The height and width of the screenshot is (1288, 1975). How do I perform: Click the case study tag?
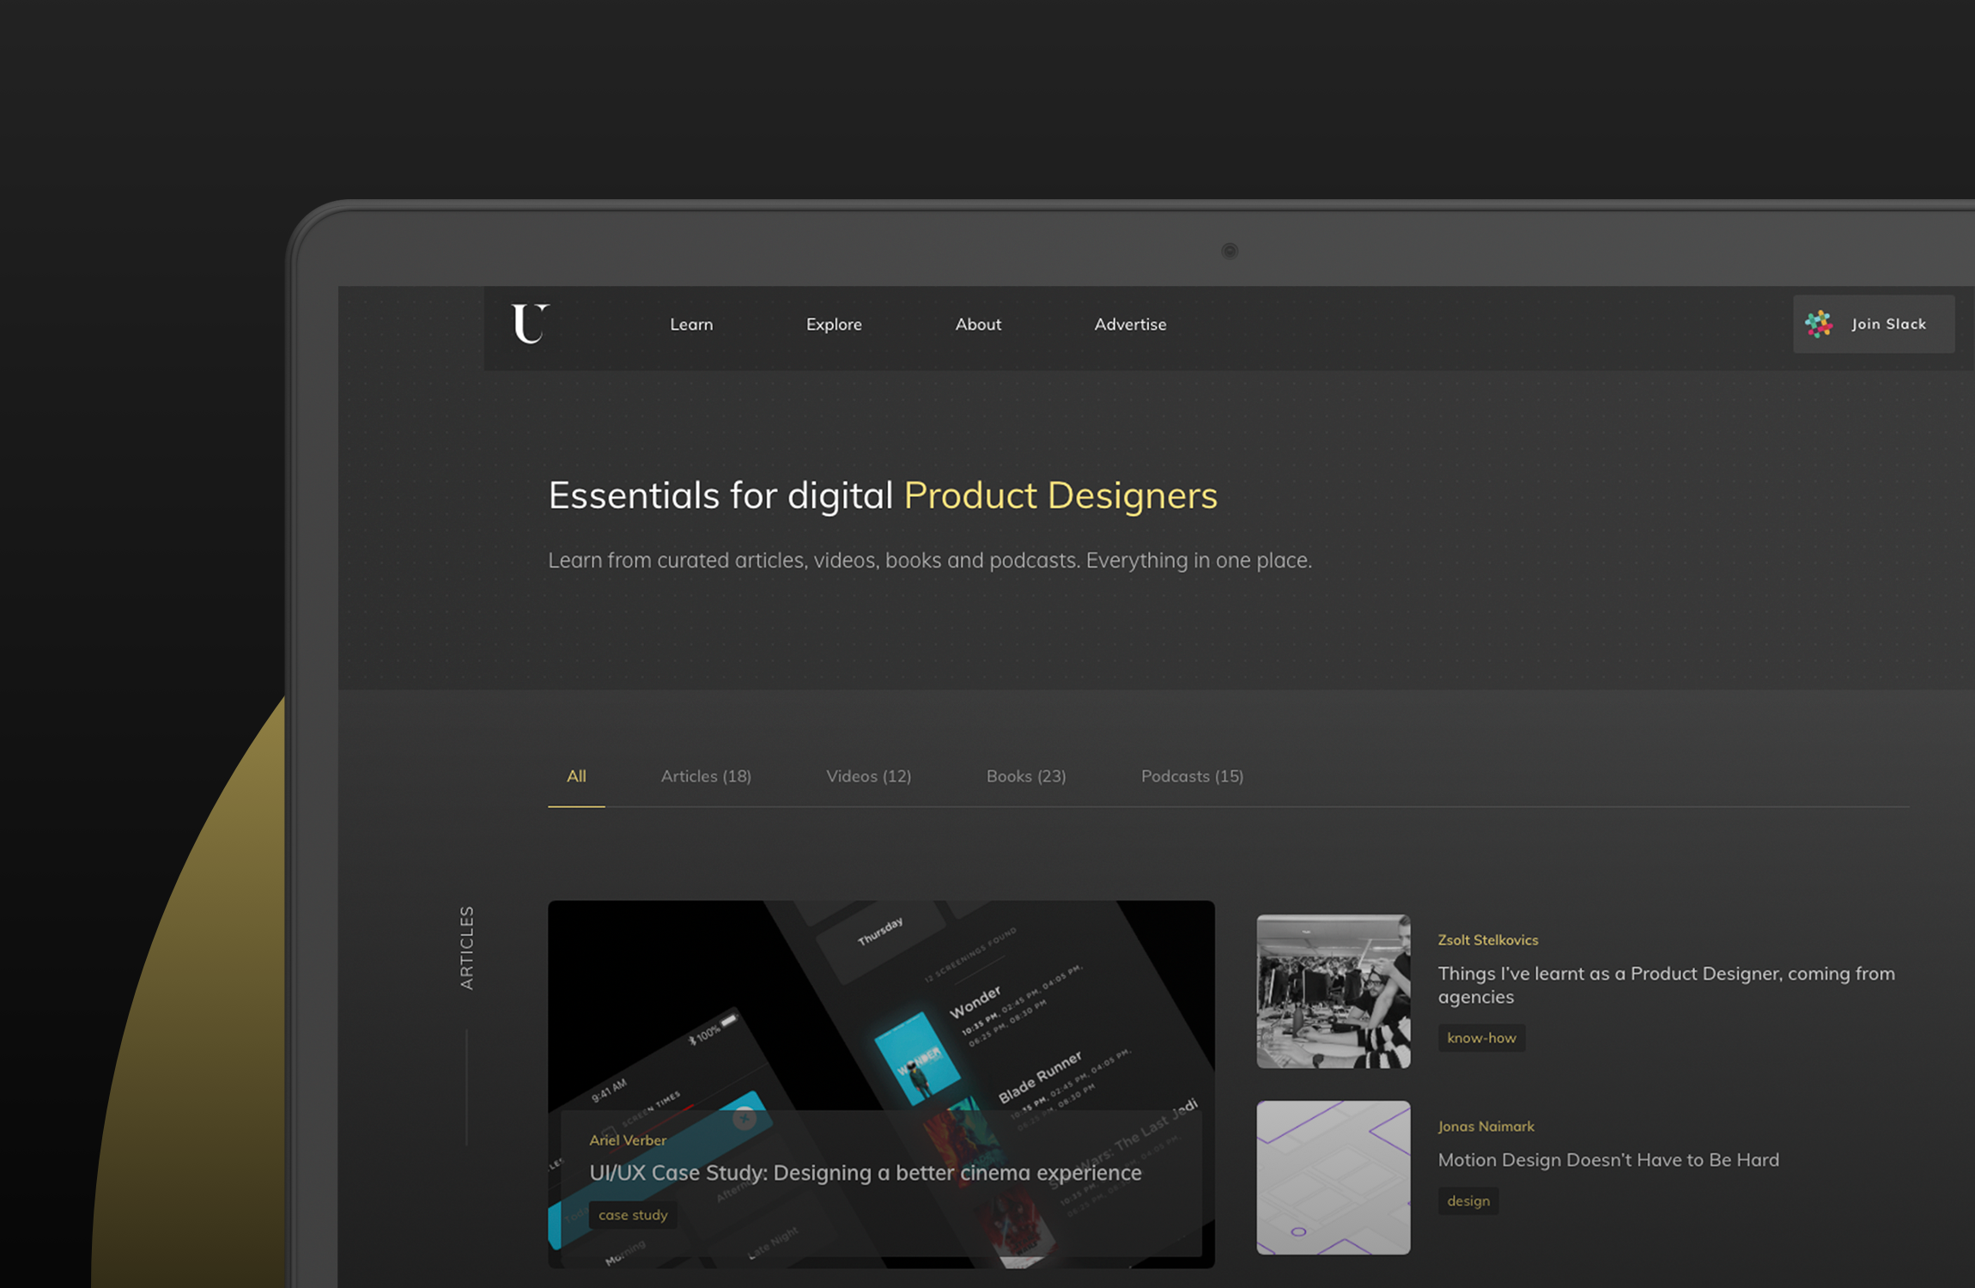coord(633,1215)
